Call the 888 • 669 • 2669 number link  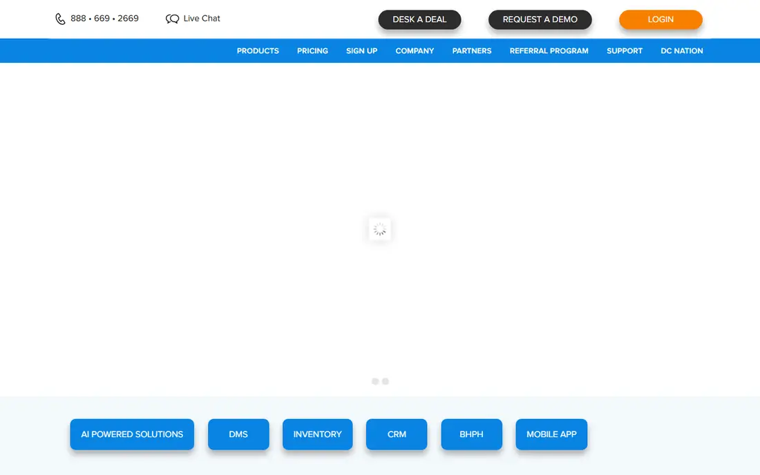pos(104,19)
